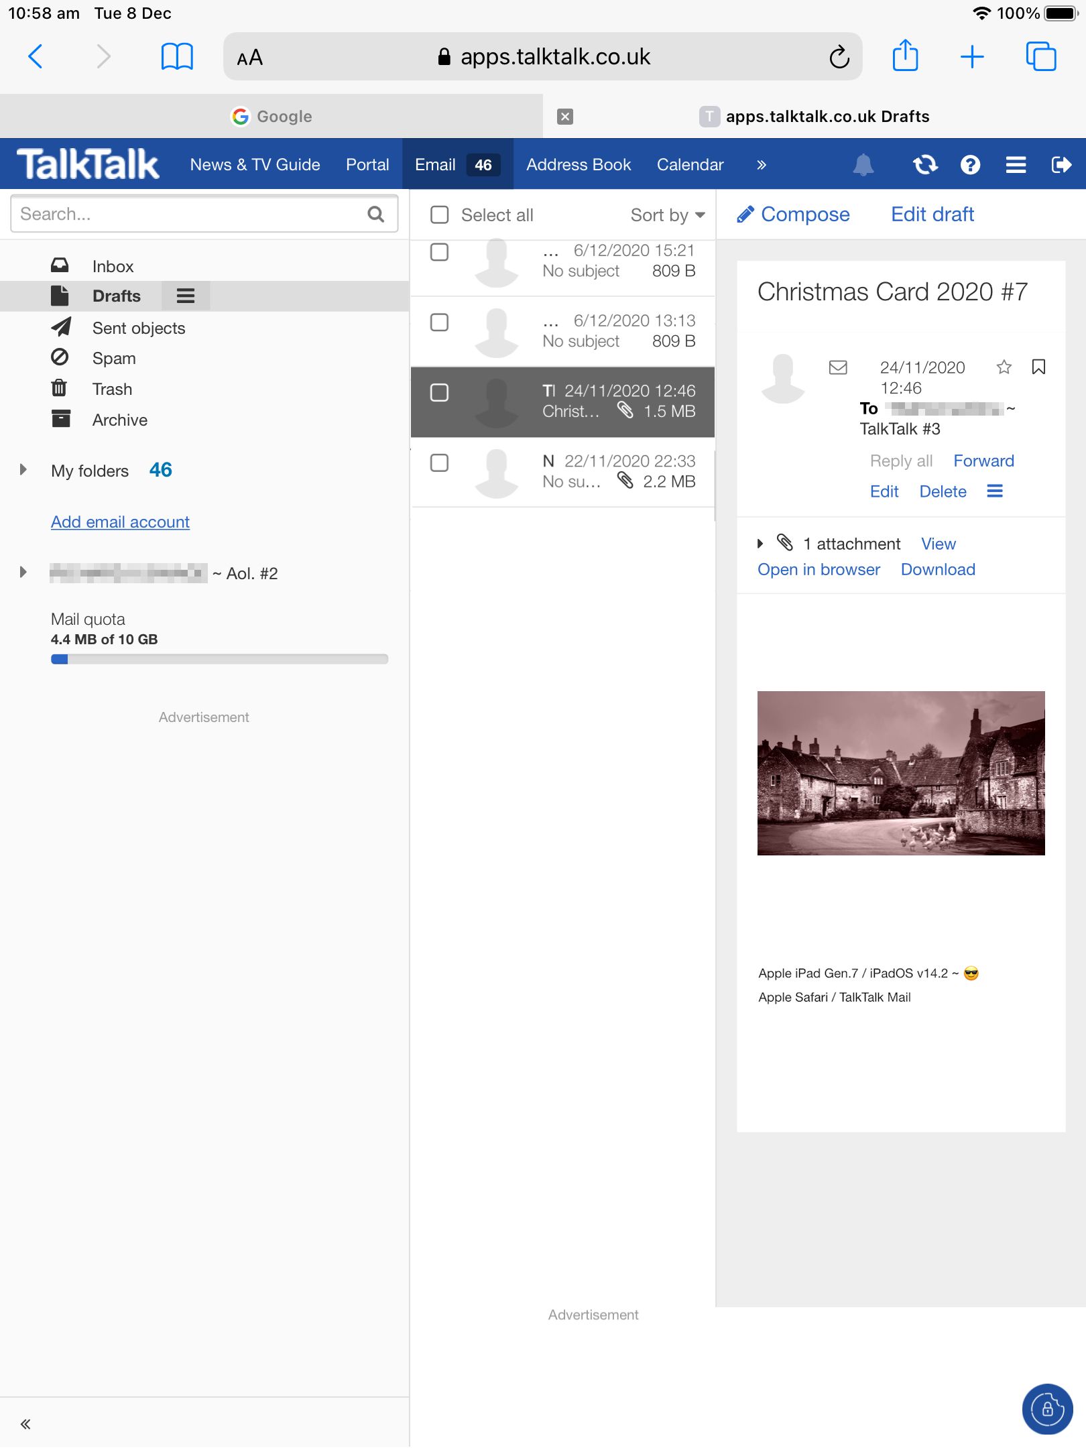Tick the Select all checkbox
The height and width of the screenshot is (1448, 1086).
(440, 215)
